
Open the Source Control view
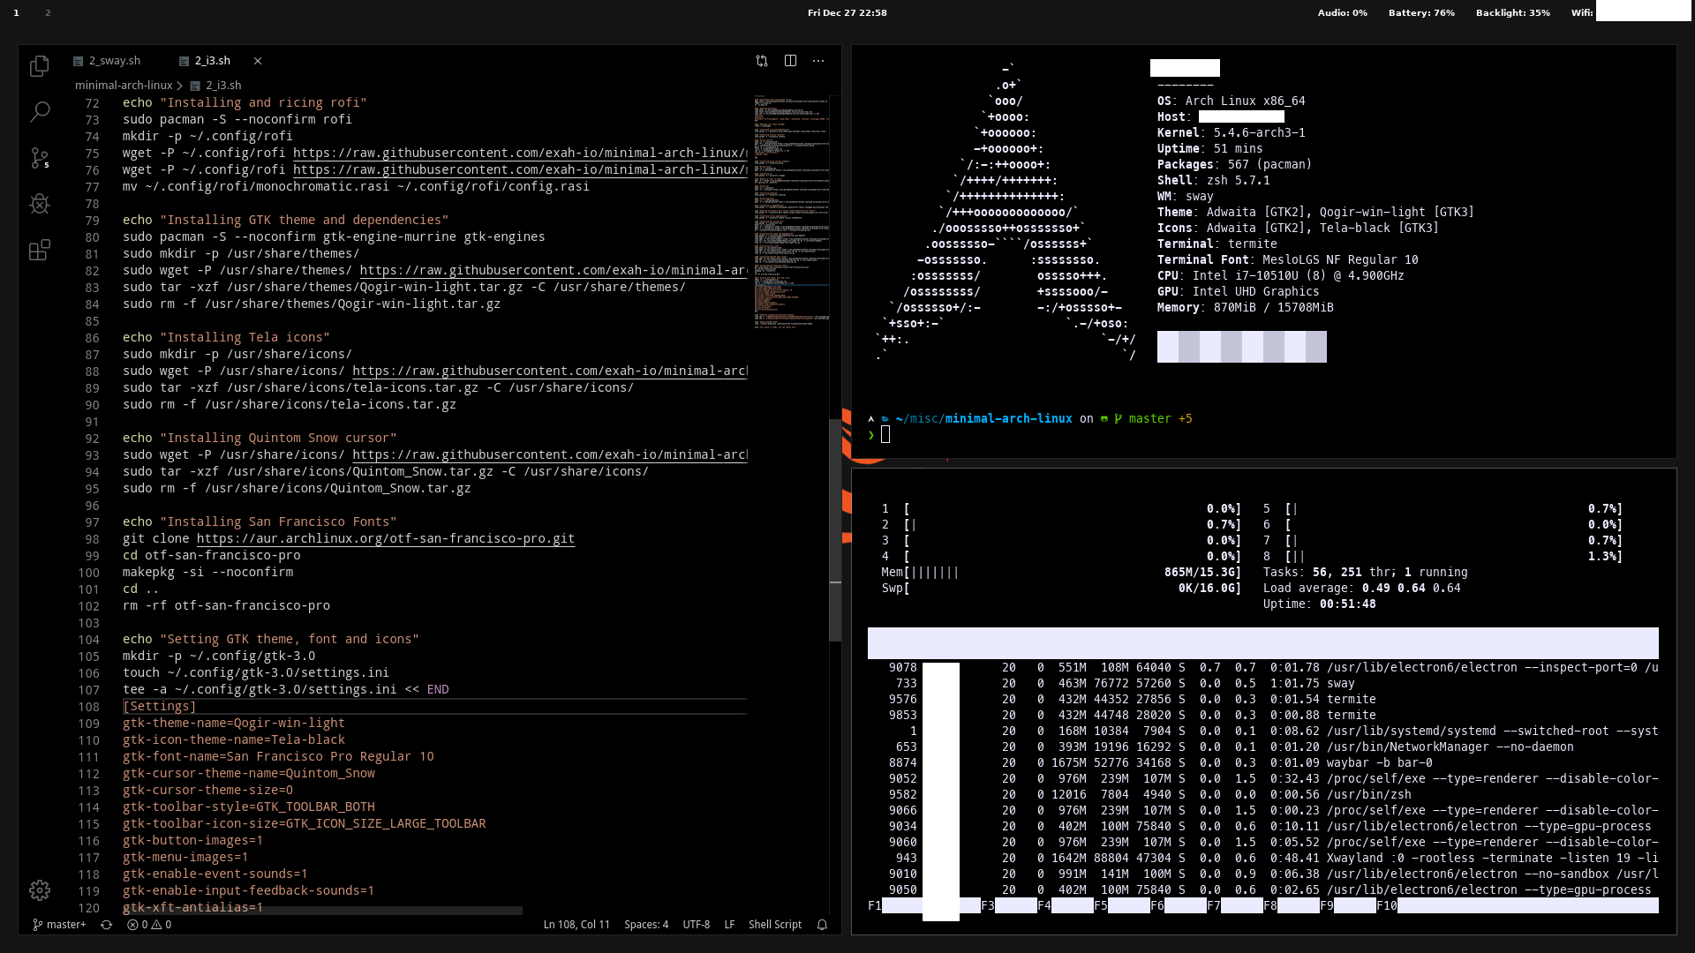(40, 158)
